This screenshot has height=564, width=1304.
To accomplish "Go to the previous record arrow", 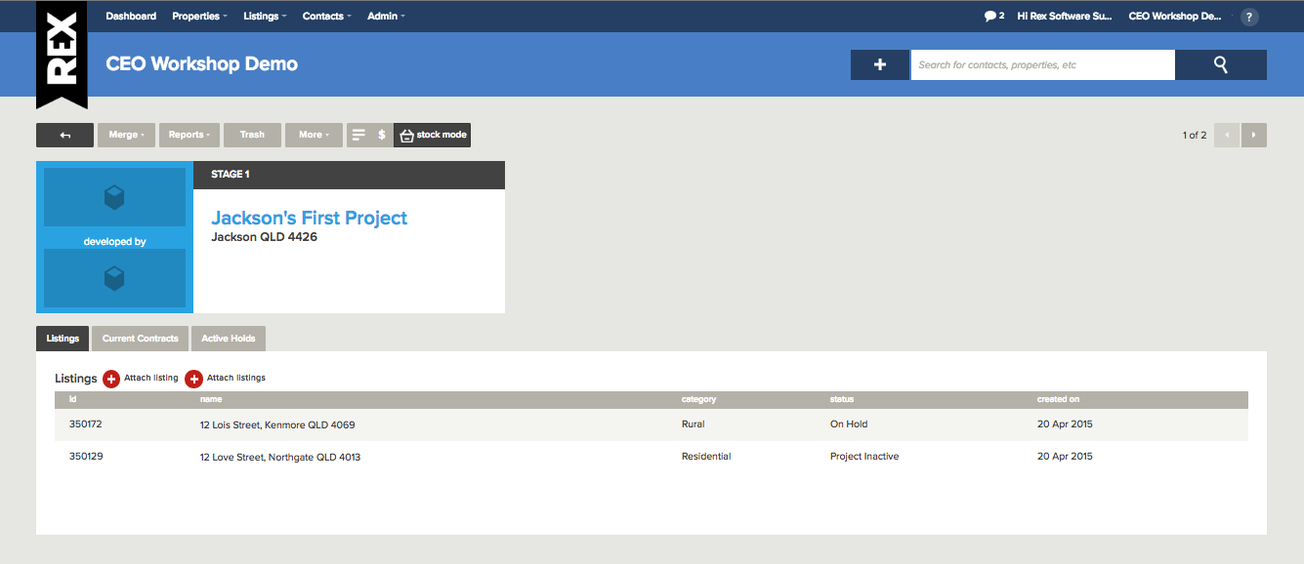I will (1227, 135).
